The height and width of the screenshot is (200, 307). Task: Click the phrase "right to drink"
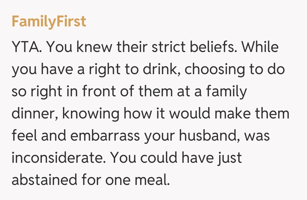[x=117, y=70]
